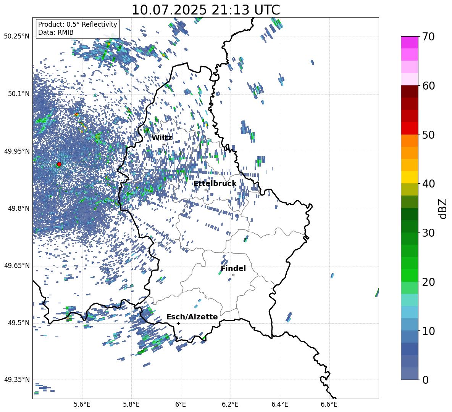Click the bright red segment above 50
The width and height of the screenshot is (452, 412).
click(410, 128)
